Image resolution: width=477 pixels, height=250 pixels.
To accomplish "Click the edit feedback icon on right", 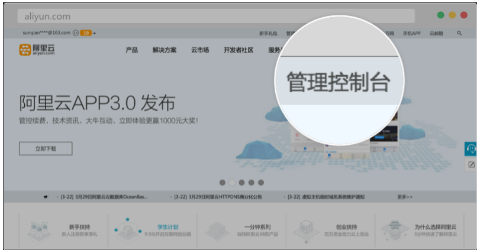I will coord(471,165).
